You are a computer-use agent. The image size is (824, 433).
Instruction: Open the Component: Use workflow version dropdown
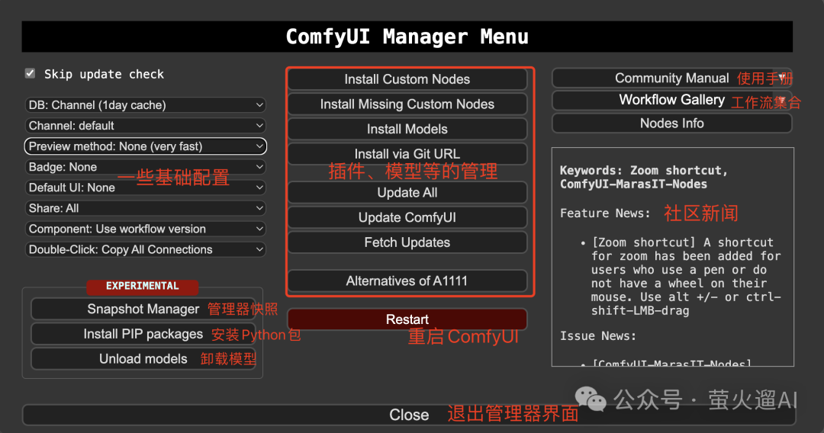(x=145, y=229)
